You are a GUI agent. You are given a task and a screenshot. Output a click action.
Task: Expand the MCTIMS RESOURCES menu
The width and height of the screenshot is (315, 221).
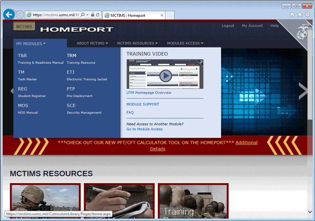pos(137,43)
